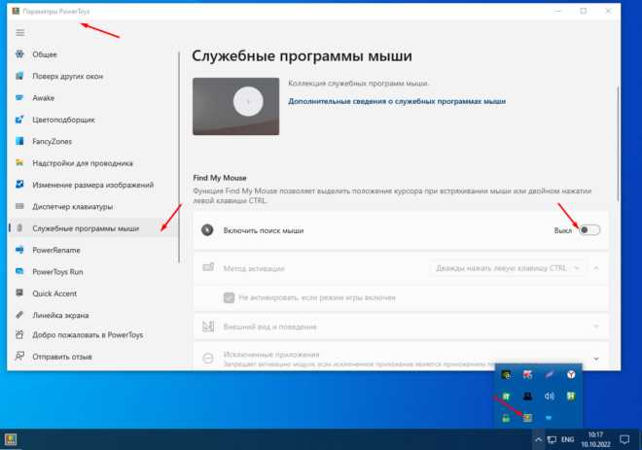Click the Отправить отзыв feedback icon

19,356
